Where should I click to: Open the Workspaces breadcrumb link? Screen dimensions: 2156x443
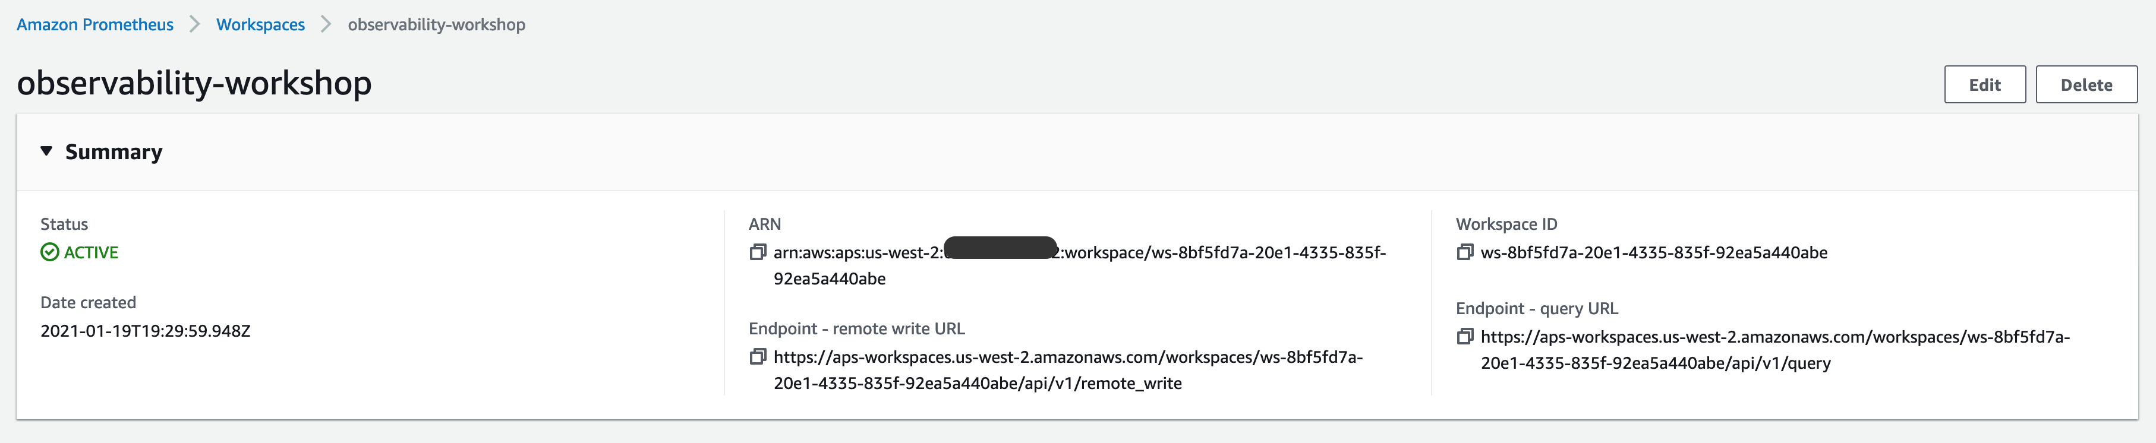coord(260,24)
